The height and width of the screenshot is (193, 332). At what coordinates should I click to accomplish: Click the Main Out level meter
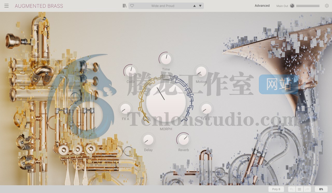308,6
